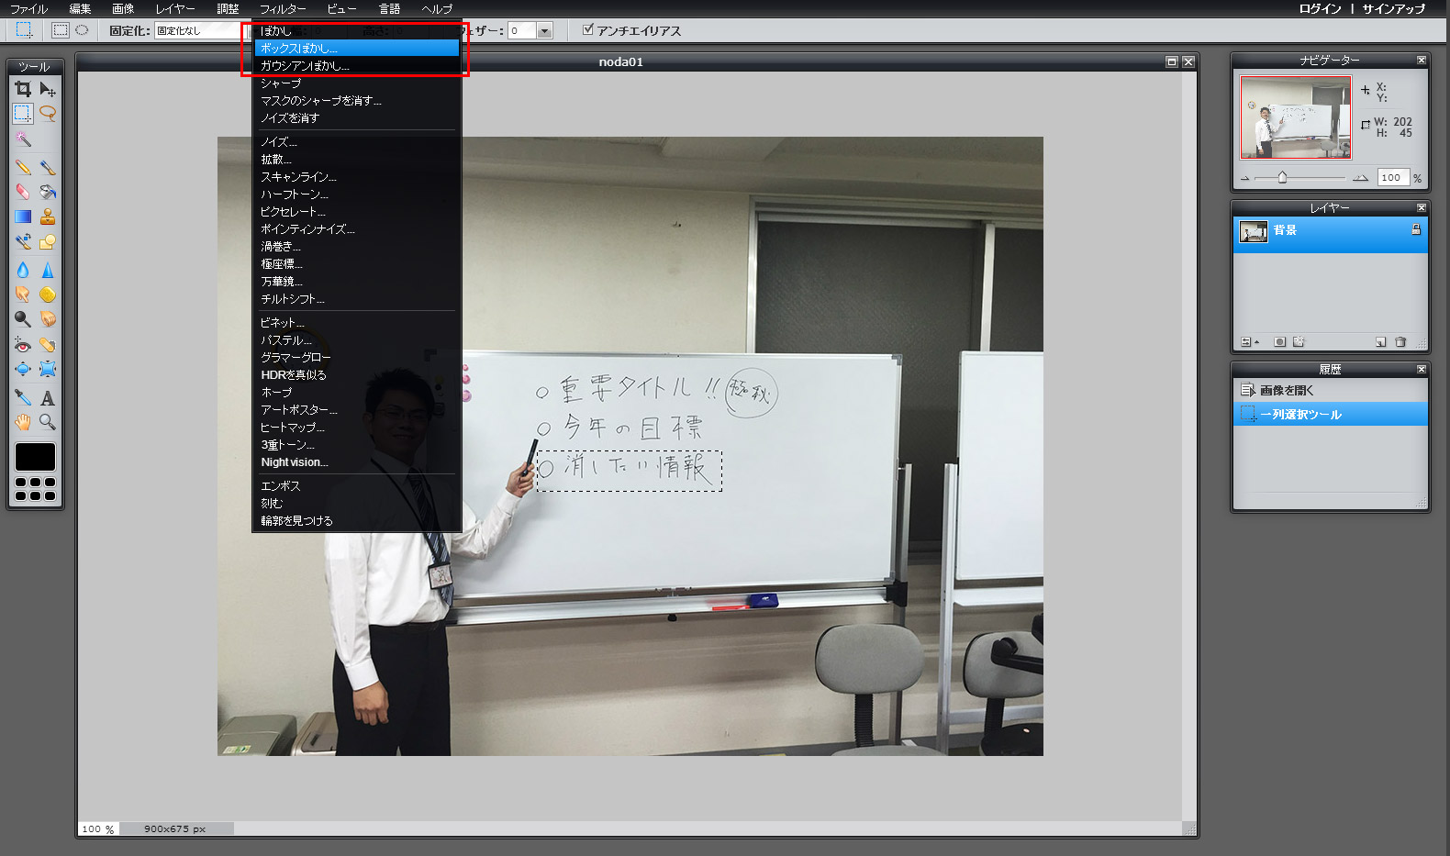
Task: Select the Dodge tool
Action: click(x=23, y=319)
